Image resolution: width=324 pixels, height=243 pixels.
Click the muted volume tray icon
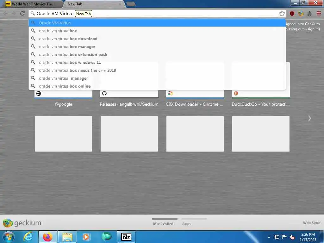292,237
